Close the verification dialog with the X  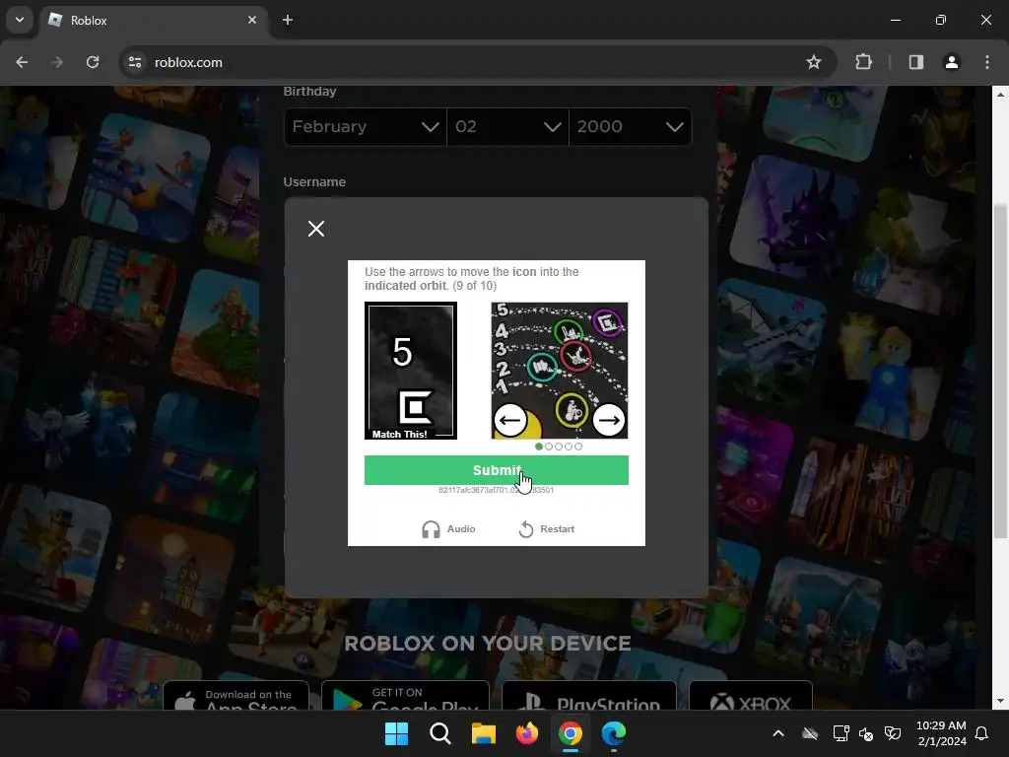pos(316,229)
